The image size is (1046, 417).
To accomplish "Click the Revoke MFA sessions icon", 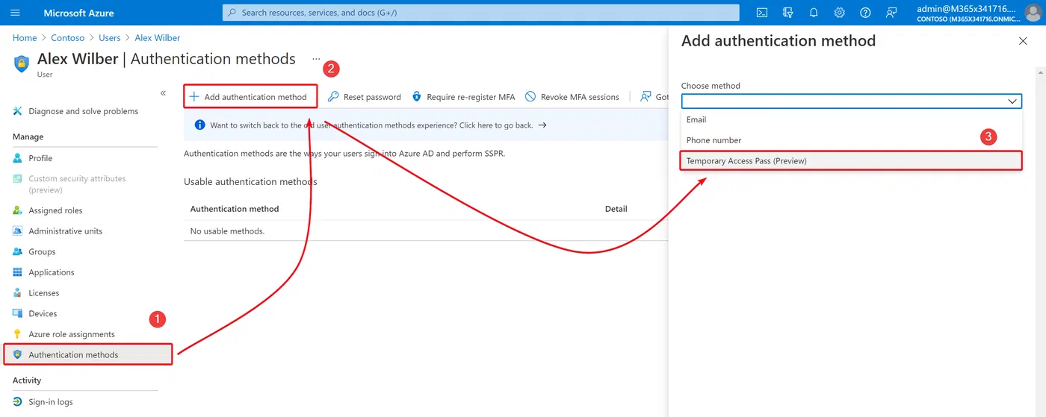I will point(530,97).
